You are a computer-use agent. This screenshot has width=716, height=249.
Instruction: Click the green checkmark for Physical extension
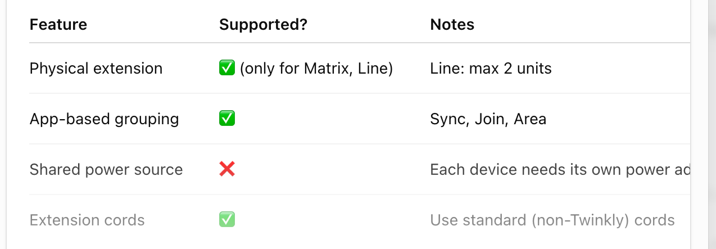(x=227, y=68)
